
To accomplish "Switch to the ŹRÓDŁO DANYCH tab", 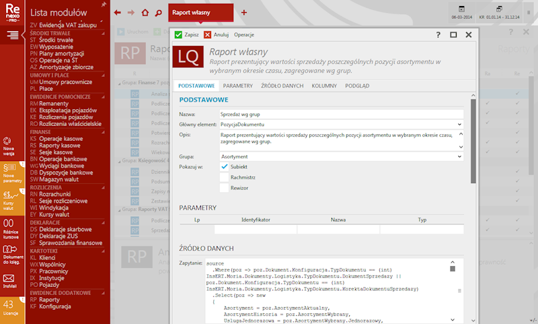I will [282, 86].
